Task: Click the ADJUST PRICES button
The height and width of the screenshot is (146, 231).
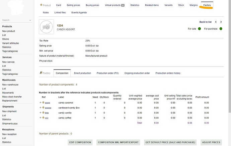Action: [211, 142]
